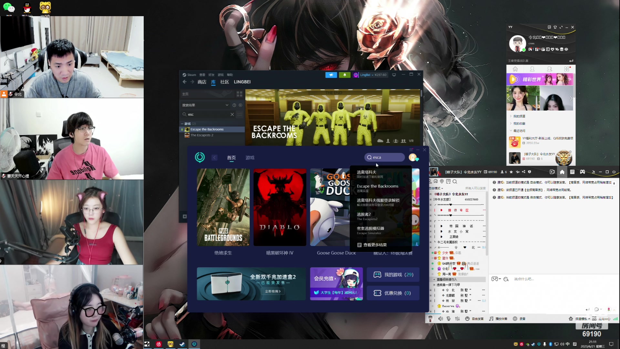
Task: Open Steam 商店 store tab
Action: tap(202, 82)
